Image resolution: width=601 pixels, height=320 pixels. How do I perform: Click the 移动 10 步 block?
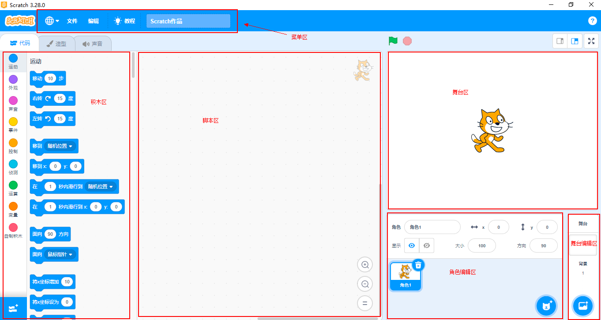(x=48, y=78)
